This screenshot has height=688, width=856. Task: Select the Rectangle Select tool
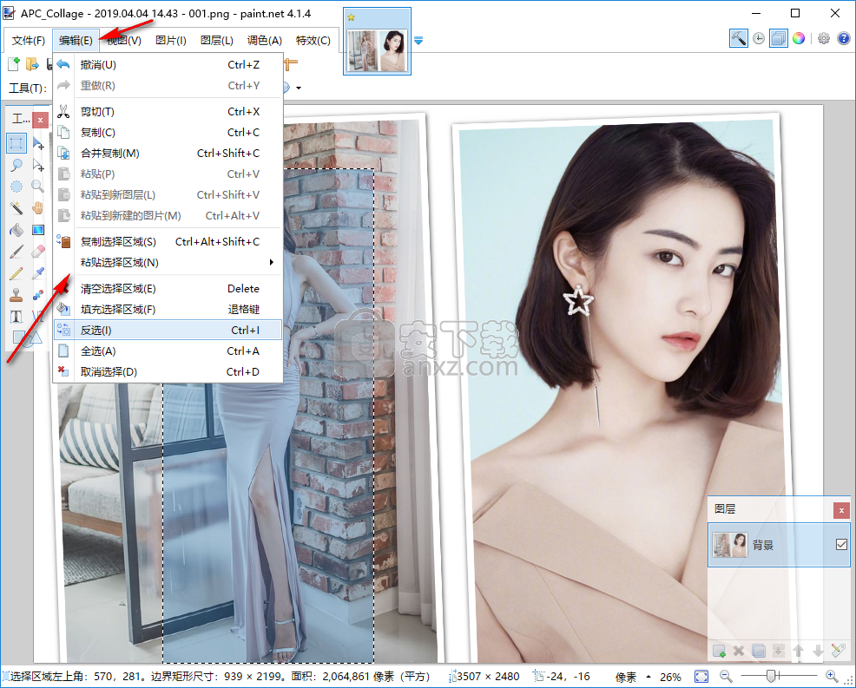click(x=16, y=143)
